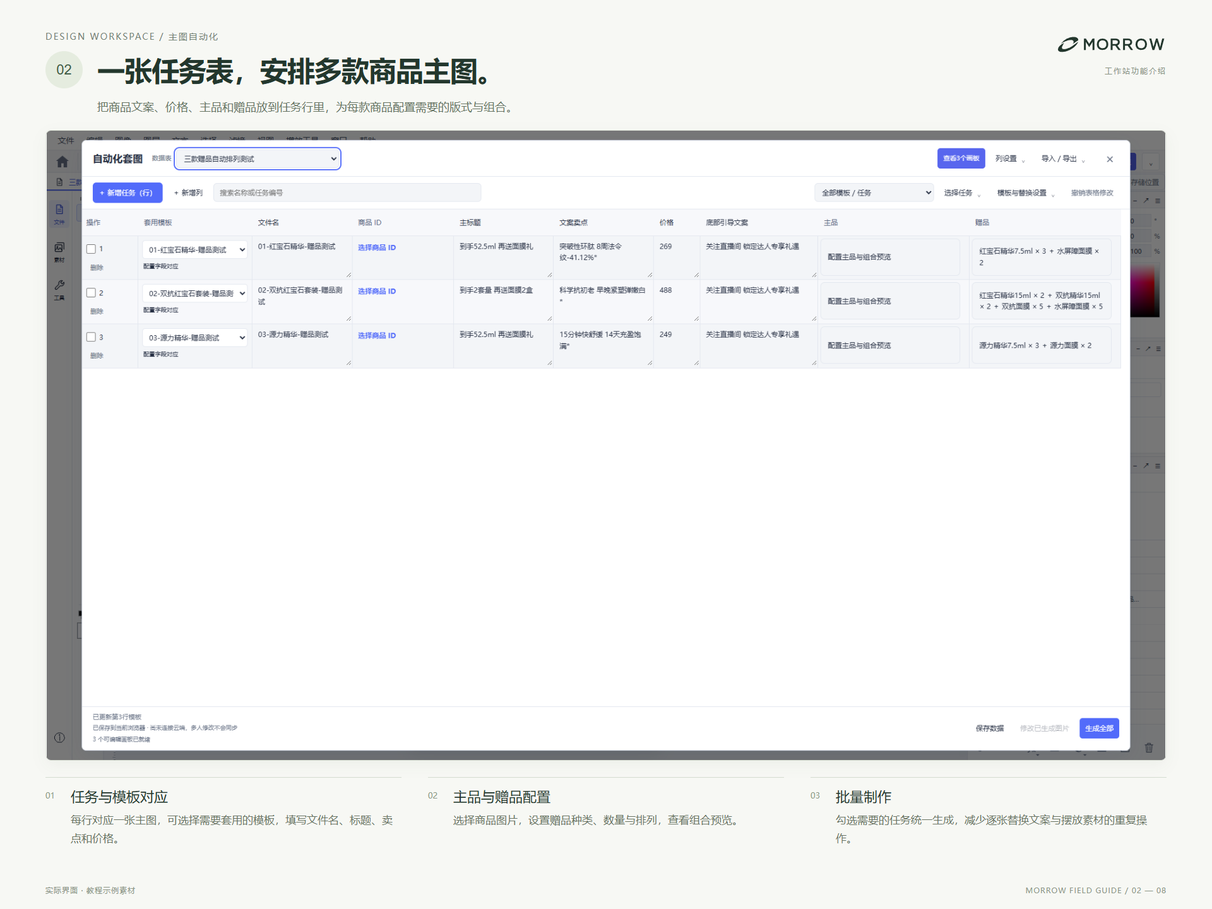
Task: Click 保存数据 at the dialog bottom
Action: [990, 728]
